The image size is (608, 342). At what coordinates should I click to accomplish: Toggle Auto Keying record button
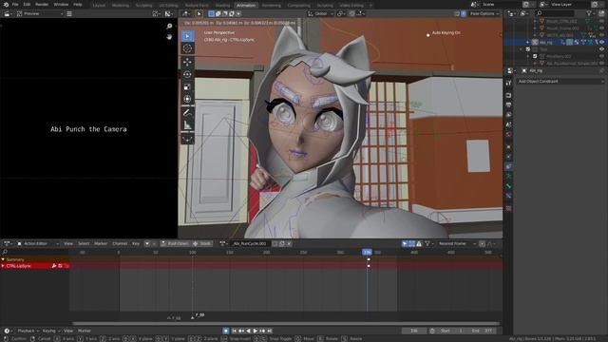(226, 331)
